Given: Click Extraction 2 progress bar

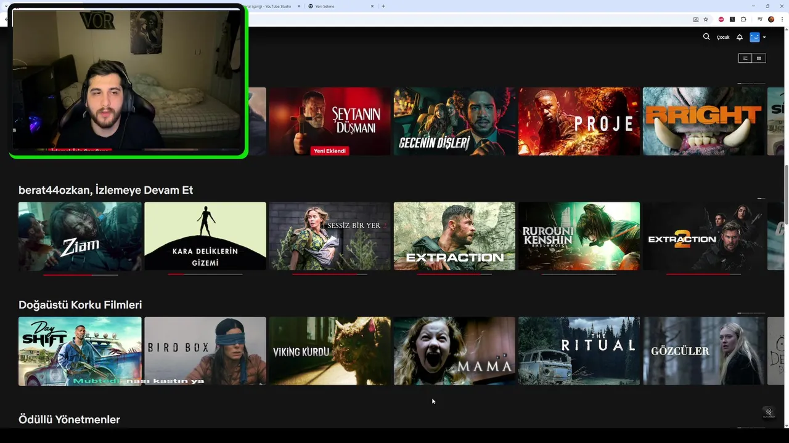Looking at the screenshot, I should coord(703,274).
